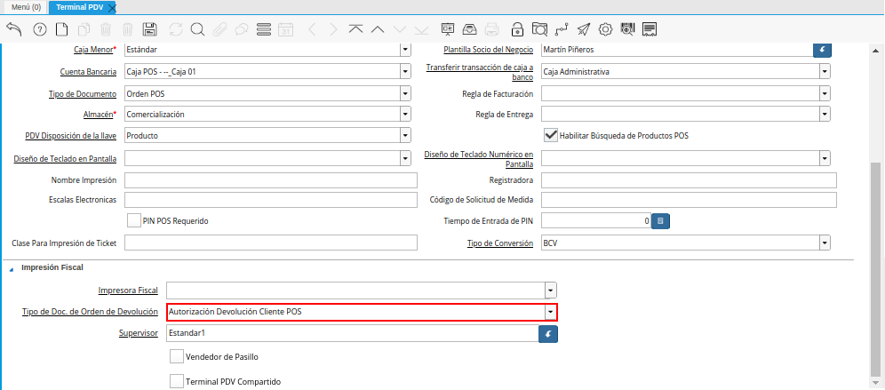
Task: Click the calendar history icon
Action: [286, 29]
